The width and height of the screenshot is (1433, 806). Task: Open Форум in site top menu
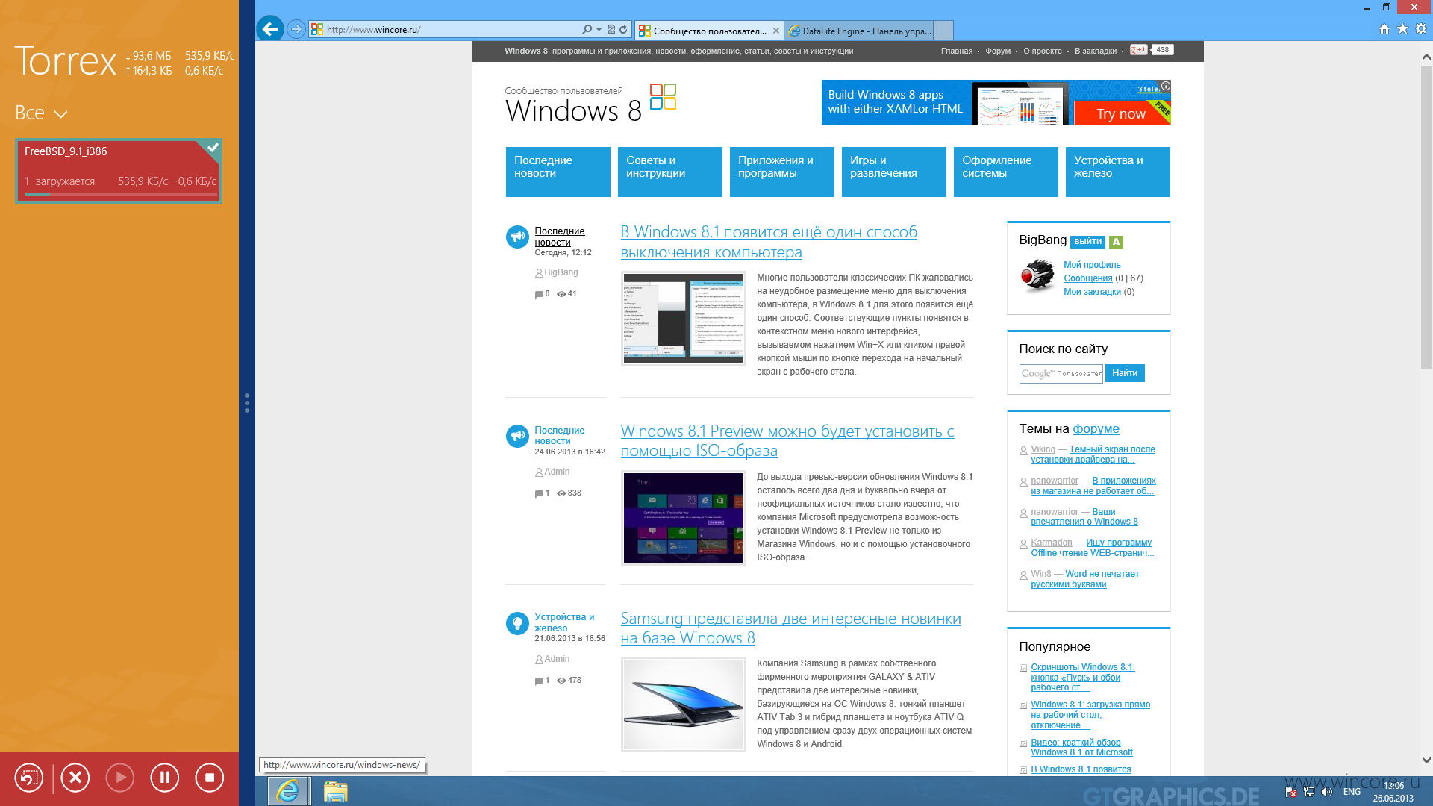pyautogui.click(x=998, y=51)
